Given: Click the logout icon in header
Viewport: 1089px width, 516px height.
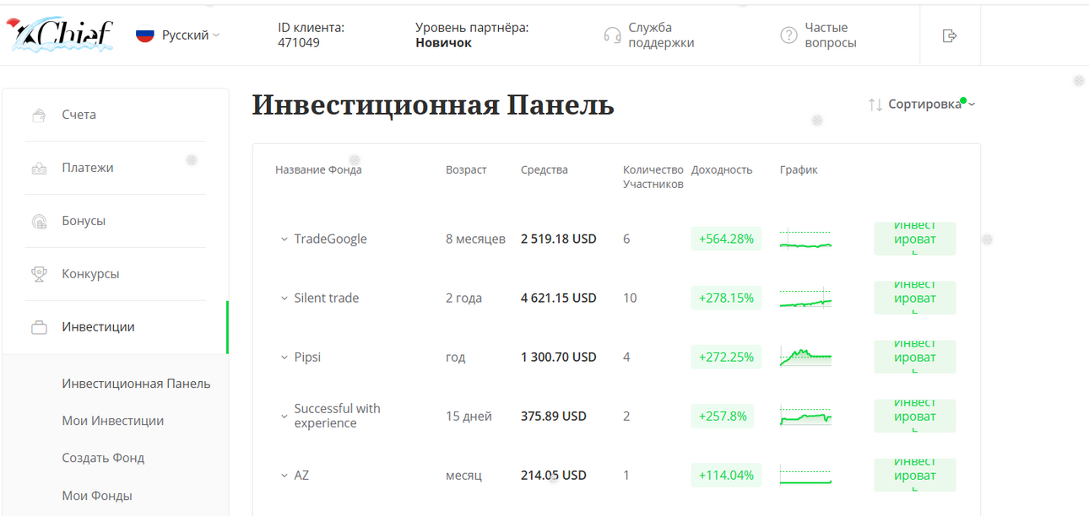Looking at the screenshot, I should pos(950,35).
